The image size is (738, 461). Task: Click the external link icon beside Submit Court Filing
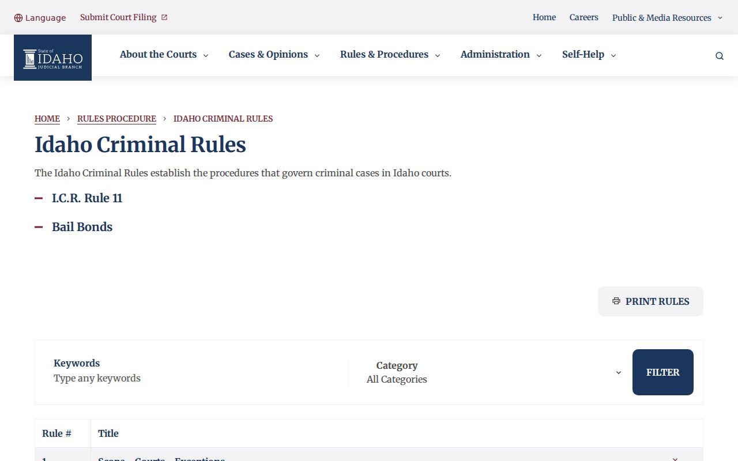point(164,17)
